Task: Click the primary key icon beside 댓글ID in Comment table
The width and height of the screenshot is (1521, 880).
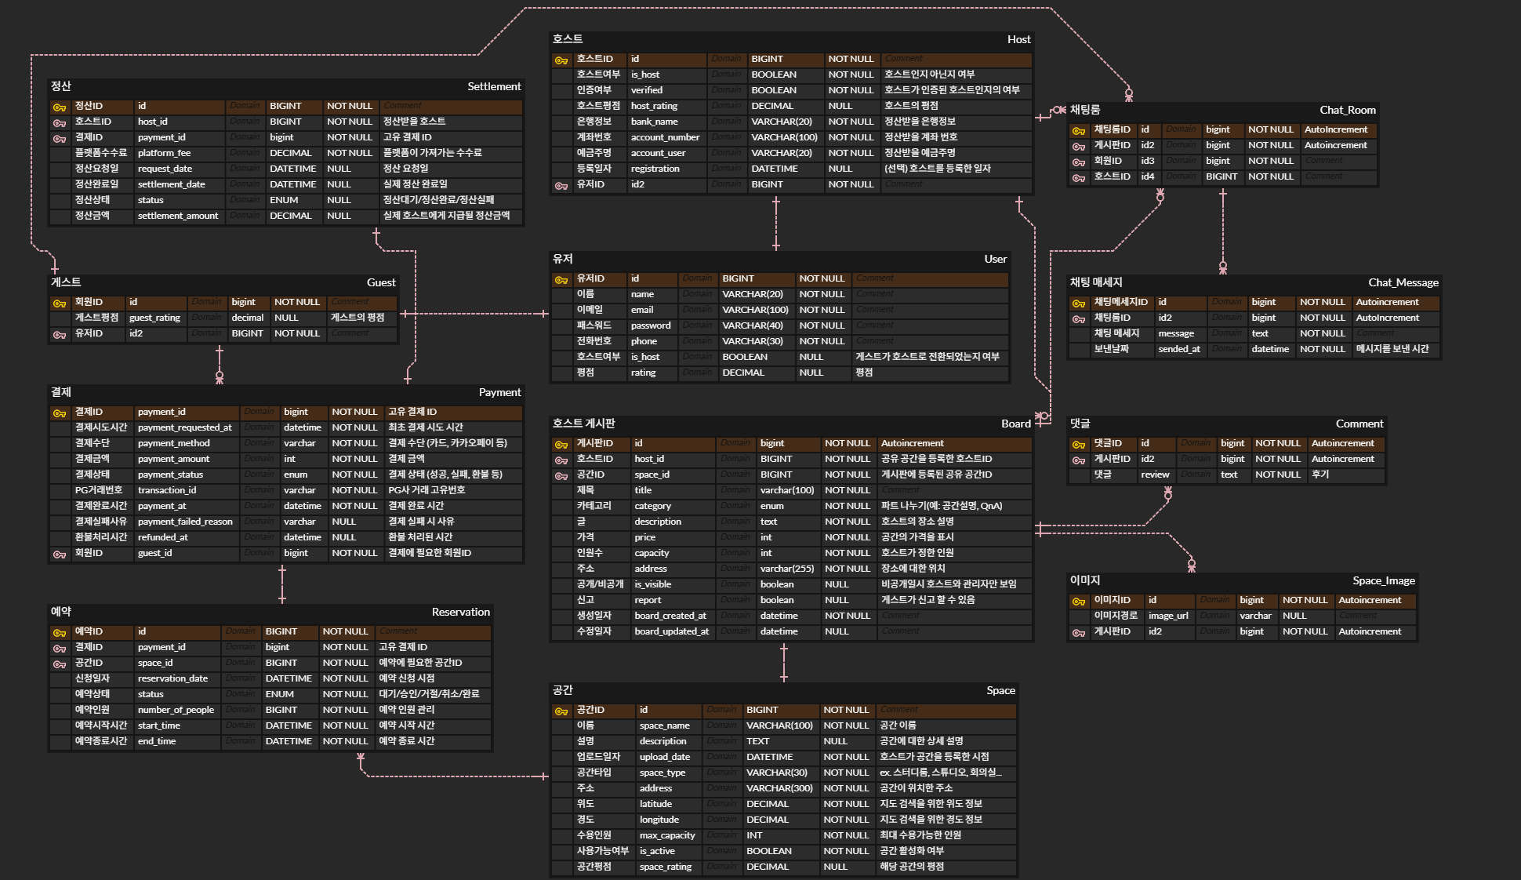Action: pyautogui.click(x=1079, y=444)
